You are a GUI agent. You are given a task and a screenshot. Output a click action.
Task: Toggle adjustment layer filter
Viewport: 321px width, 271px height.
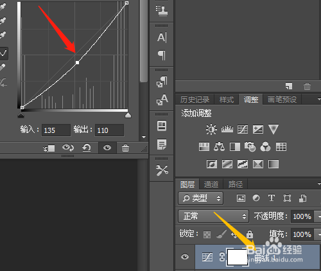click(256, 198)
